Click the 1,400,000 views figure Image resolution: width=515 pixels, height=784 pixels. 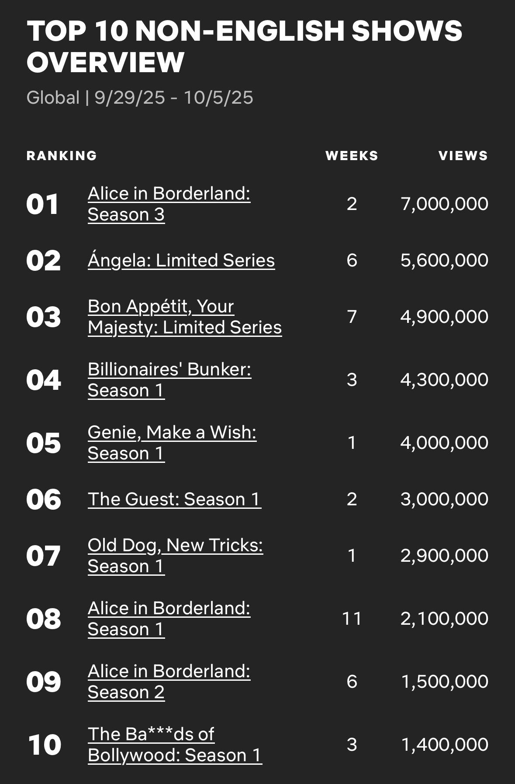tap(444, 745)
